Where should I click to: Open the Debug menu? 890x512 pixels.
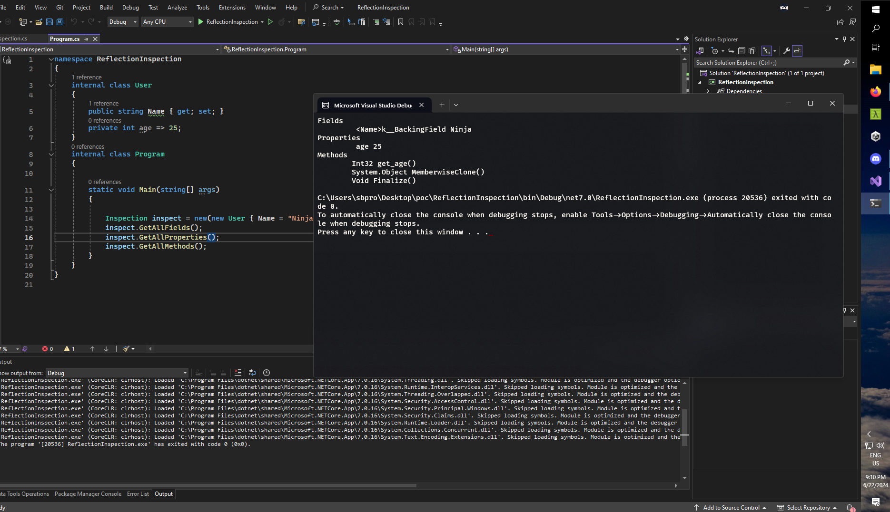130,7
